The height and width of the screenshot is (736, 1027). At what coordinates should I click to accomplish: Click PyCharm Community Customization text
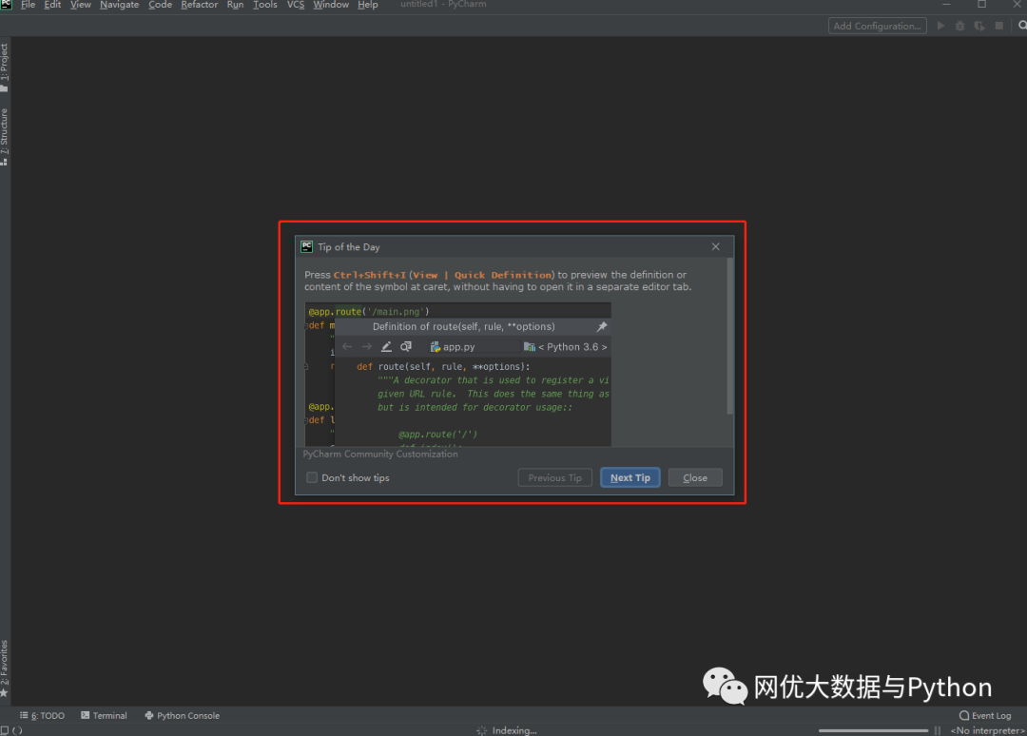coord(379,454)
